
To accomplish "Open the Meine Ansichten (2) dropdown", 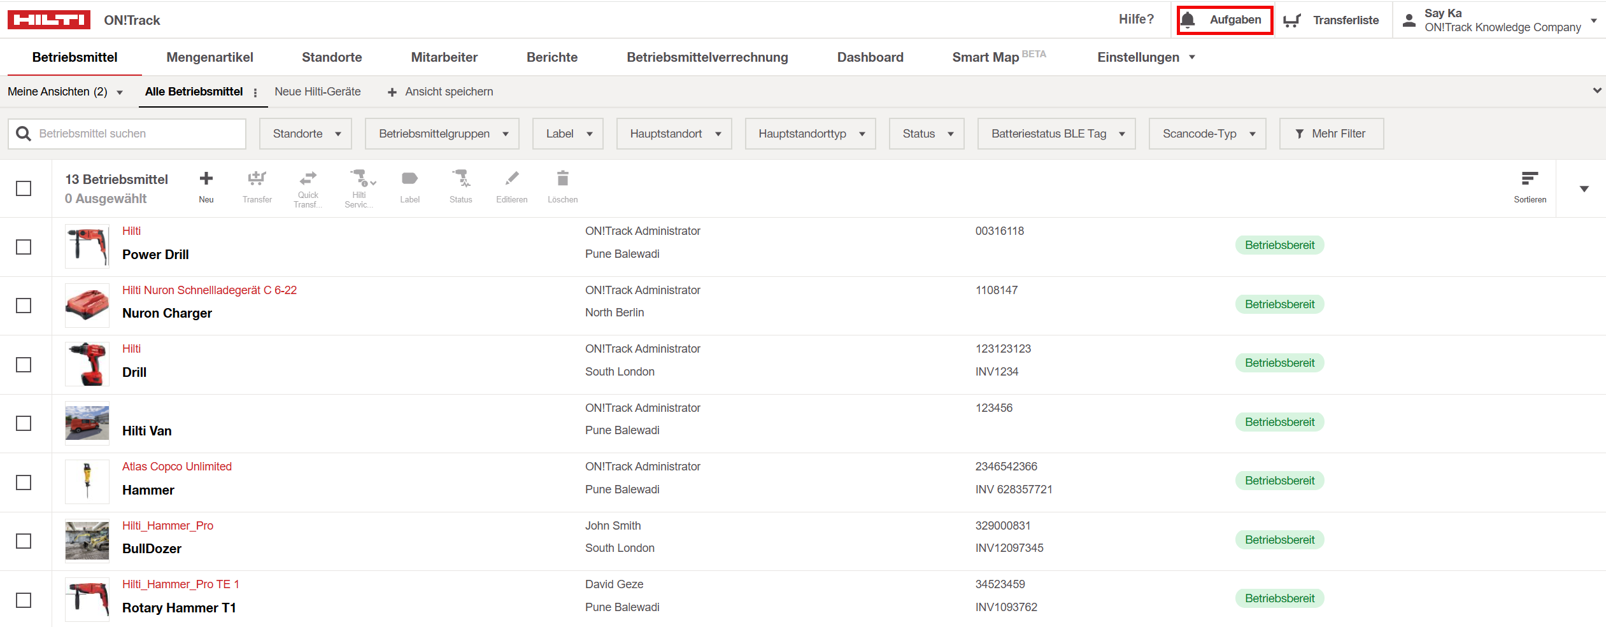I will (x=65, y=92).
